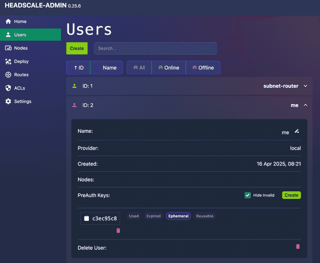
Task: Click the Delete User trash icon
Action: pos(298,247)
